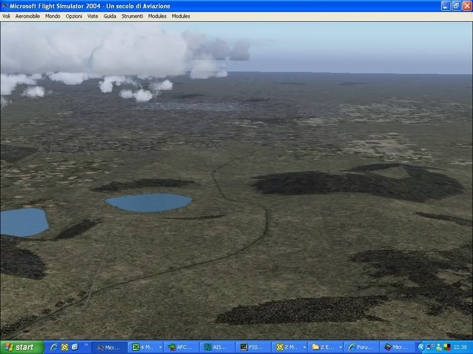Switch to the 'FSS...' taskbar button
This screenshot has height=354, width=473.
click(252, 348)
